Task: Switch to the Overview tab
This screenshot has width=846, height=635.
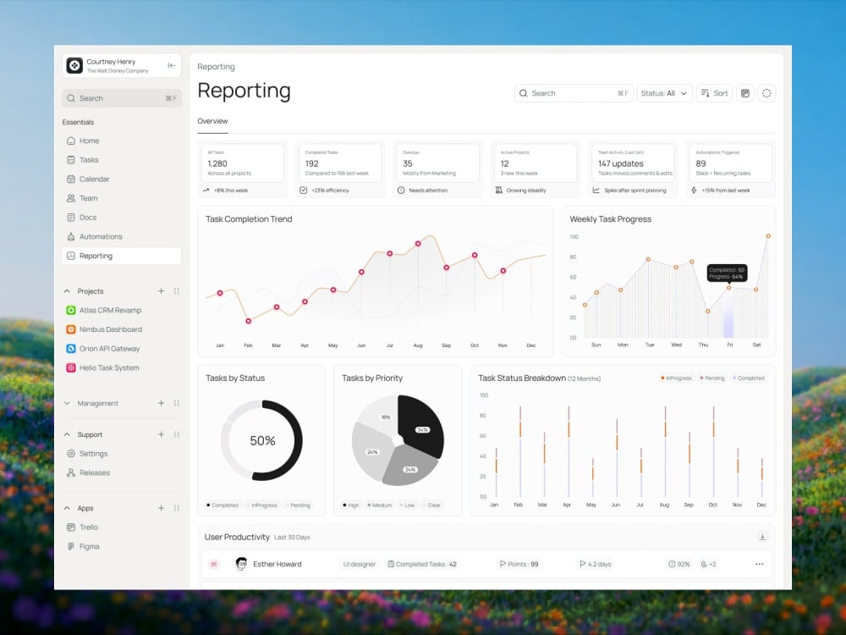Action: coord(212,121)
